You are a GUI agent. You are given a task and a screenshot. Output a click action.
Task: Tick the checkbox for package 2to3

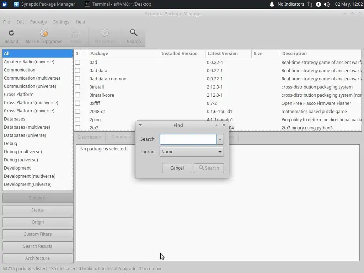pos(77,128)
